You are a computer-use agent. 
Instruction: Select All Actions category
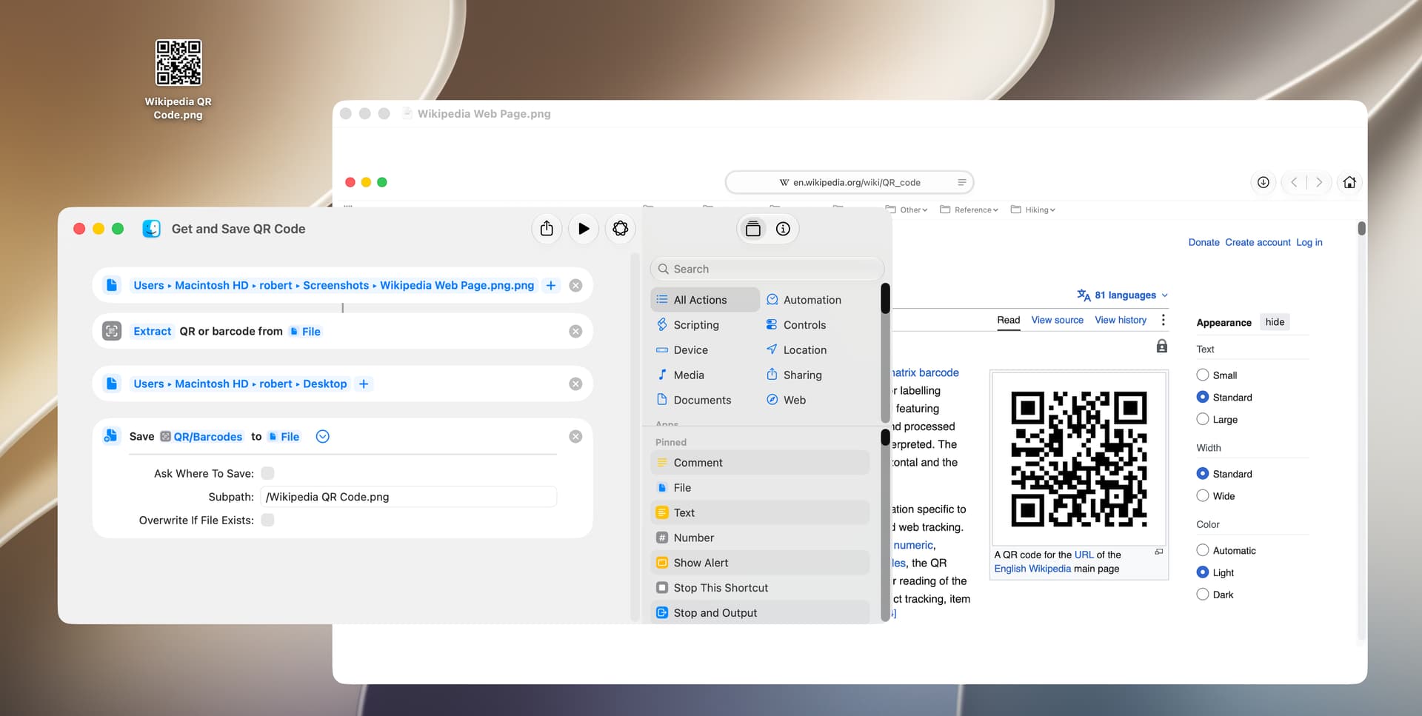tap(705, 300)
